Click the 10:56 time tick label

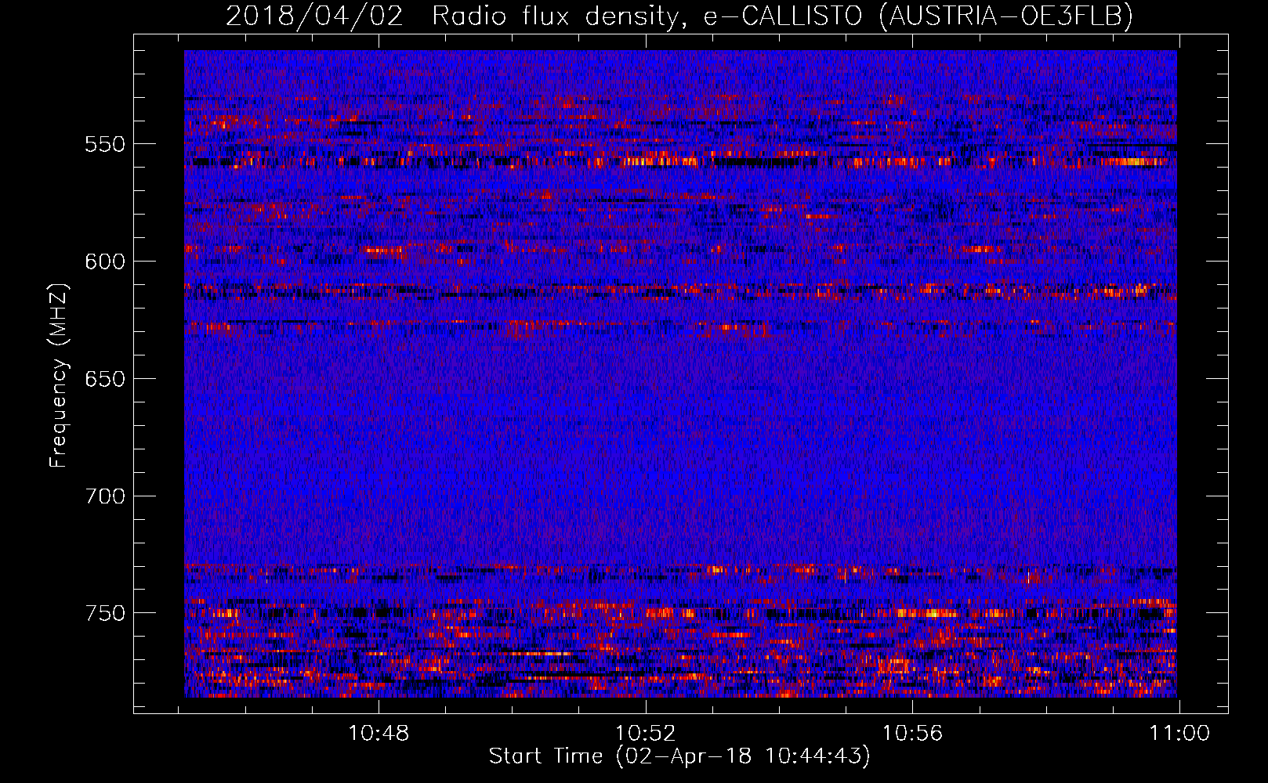pos(912,734)
